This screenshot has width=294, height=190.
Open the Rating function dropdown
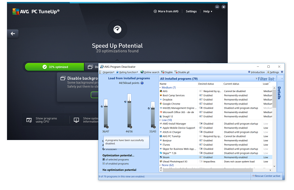click(127, 72)
